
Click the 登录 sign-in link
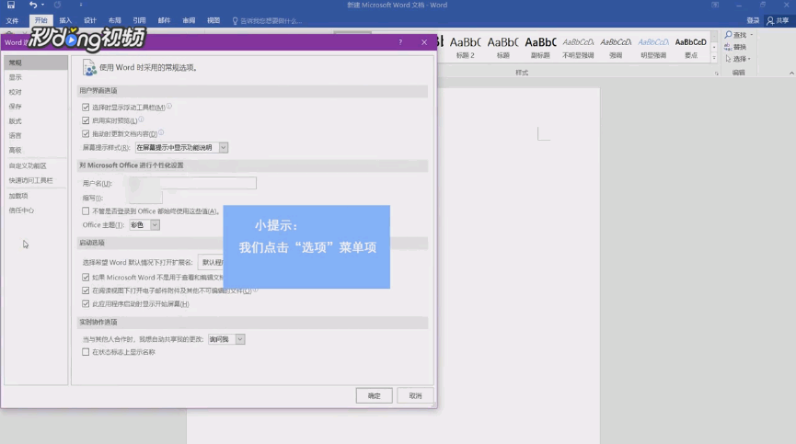753,21
